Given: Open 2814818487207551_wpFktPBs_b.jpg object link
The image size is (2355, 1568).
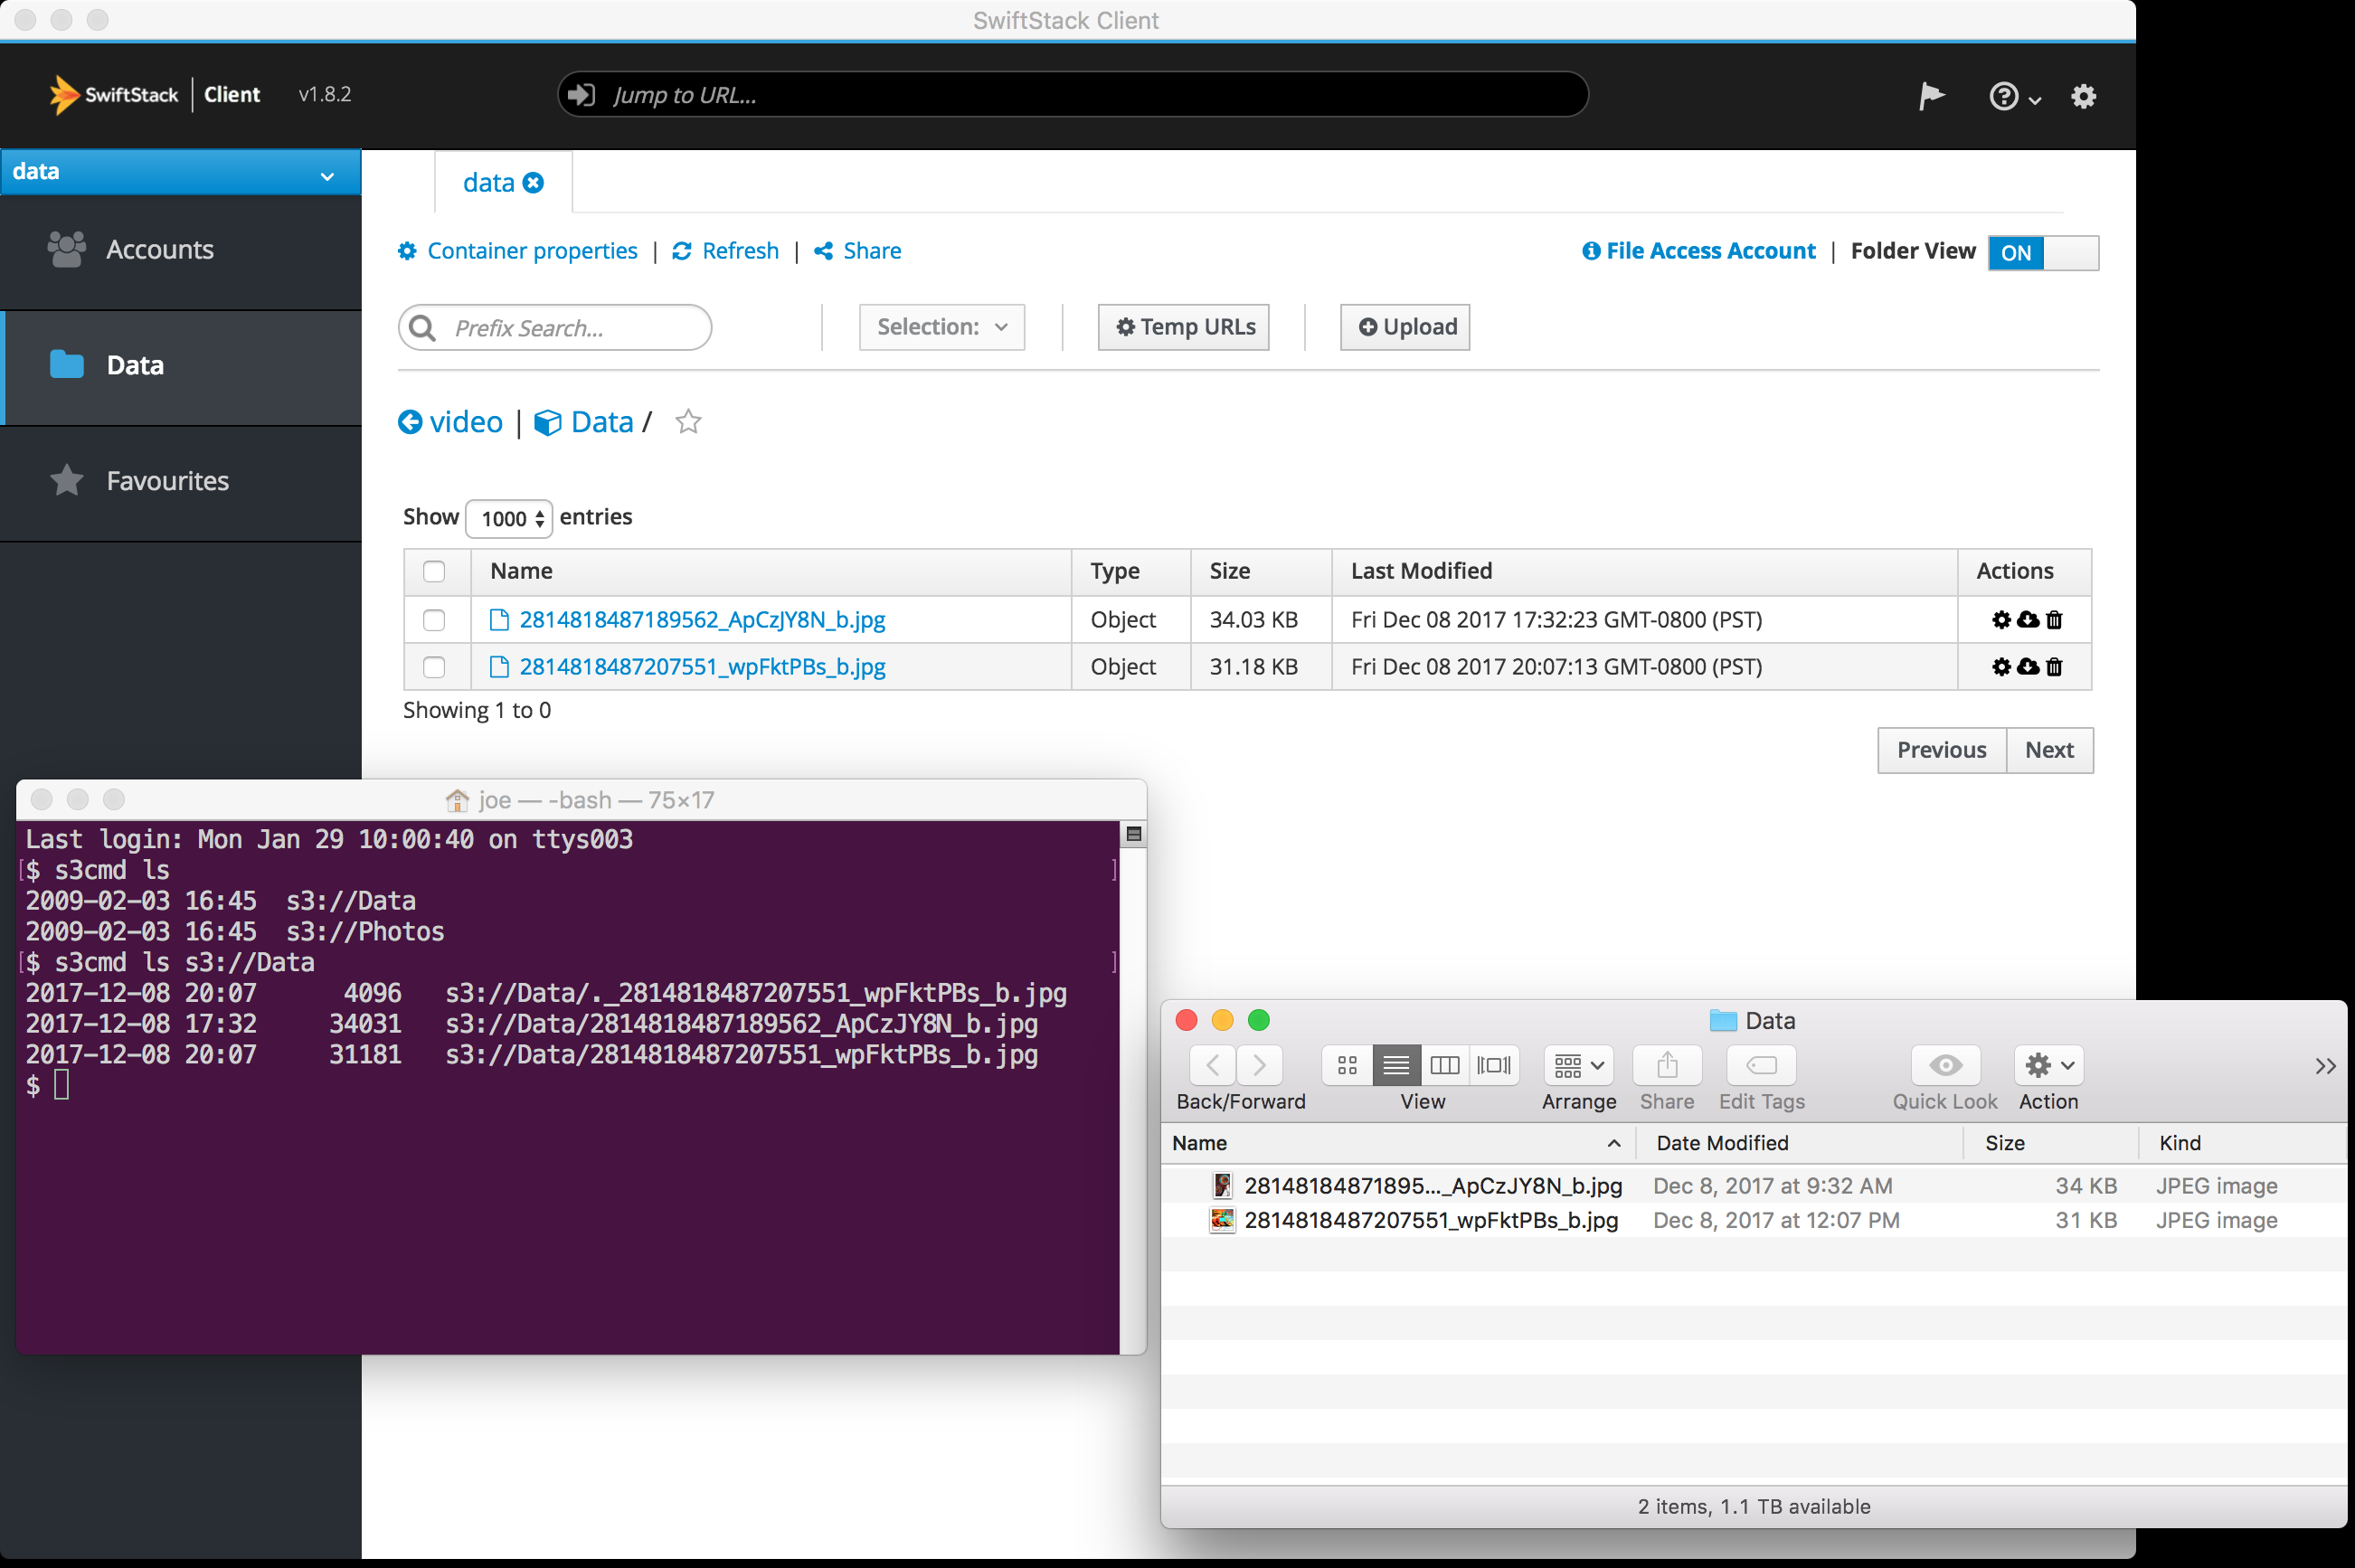Looking at the screenshot, I should (x=702, y=667).
